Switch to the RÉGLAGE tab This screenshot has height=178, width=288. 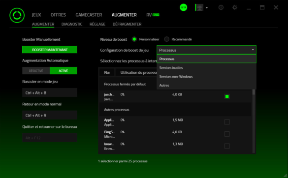click(97, 24)
